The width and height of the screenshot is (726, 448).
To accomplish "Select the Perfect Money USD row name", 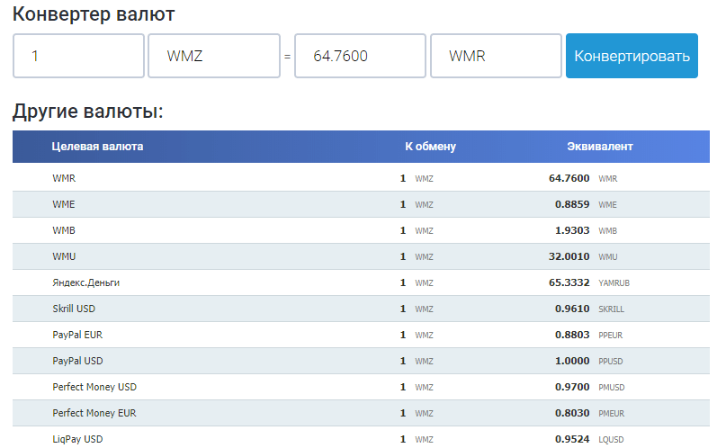I will point(94,387).
